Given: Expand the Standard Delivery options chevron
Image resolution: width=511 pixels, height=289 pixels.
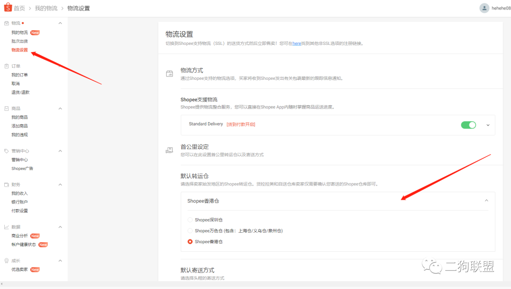Looking at the screenshot, I should [x=488, y=125].
